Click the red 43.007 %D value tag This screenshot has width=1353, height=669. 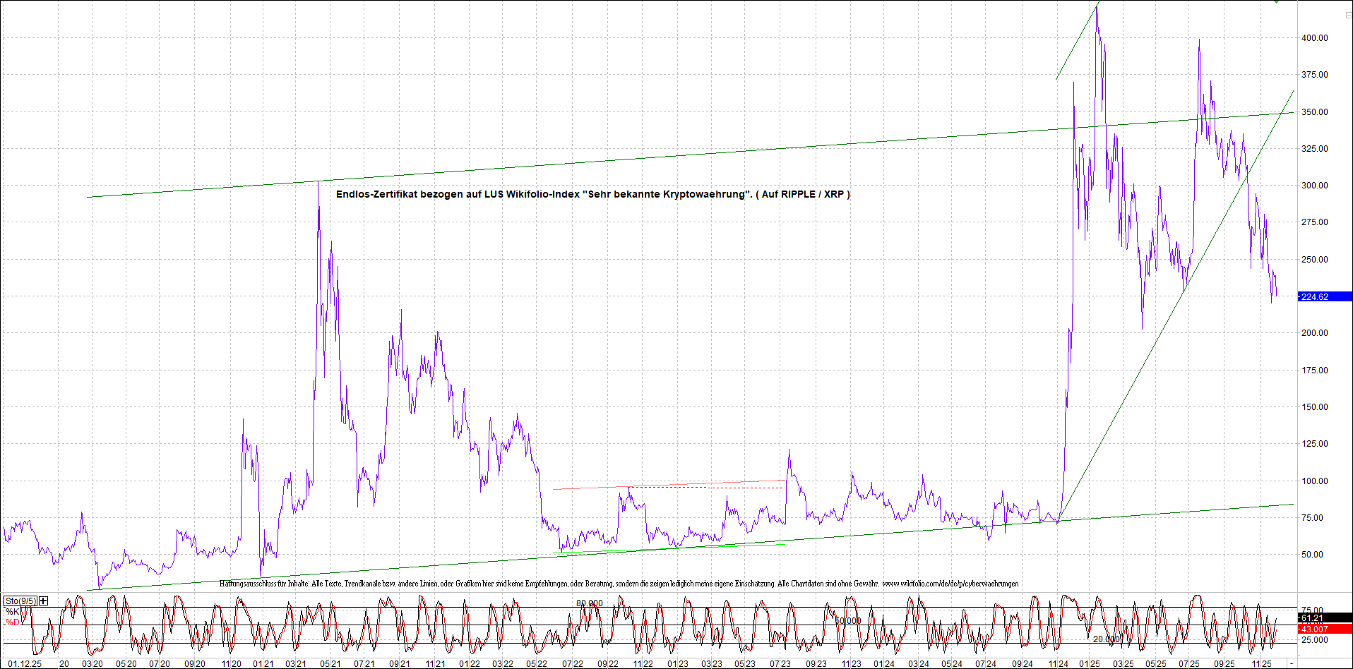[x=1324, y=629]
